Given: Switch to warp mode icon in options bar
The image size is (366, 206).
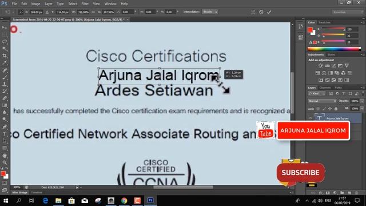Looking at the screenshot, I should click(253, 12).
